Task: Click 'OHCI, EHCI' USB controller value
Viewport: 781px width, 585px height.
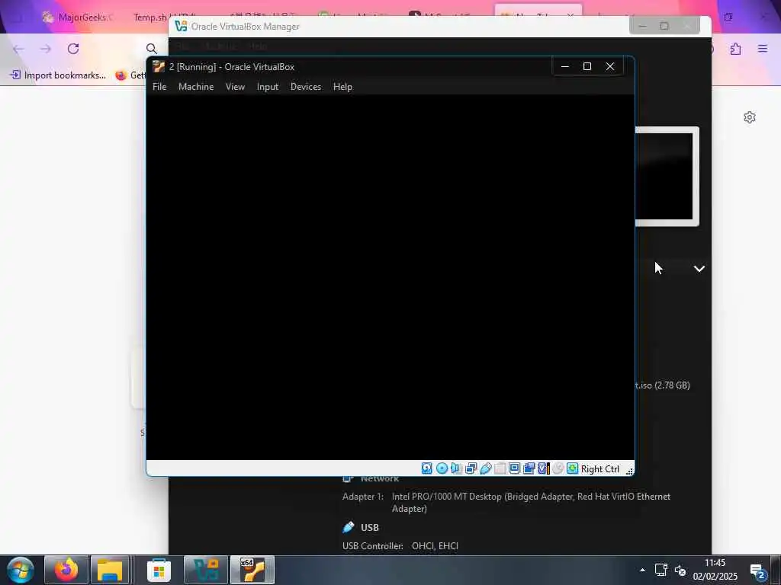Action: click(435, 546)
